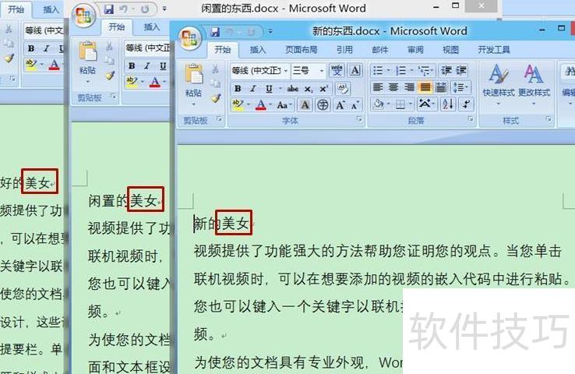
Task: Click Format Painter brush in 新的东西.docx window
Action: pyautogui.click(x=215, y=97)
